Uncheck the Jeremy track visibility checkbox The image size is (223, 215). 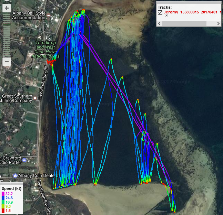(x=160, y=12)
